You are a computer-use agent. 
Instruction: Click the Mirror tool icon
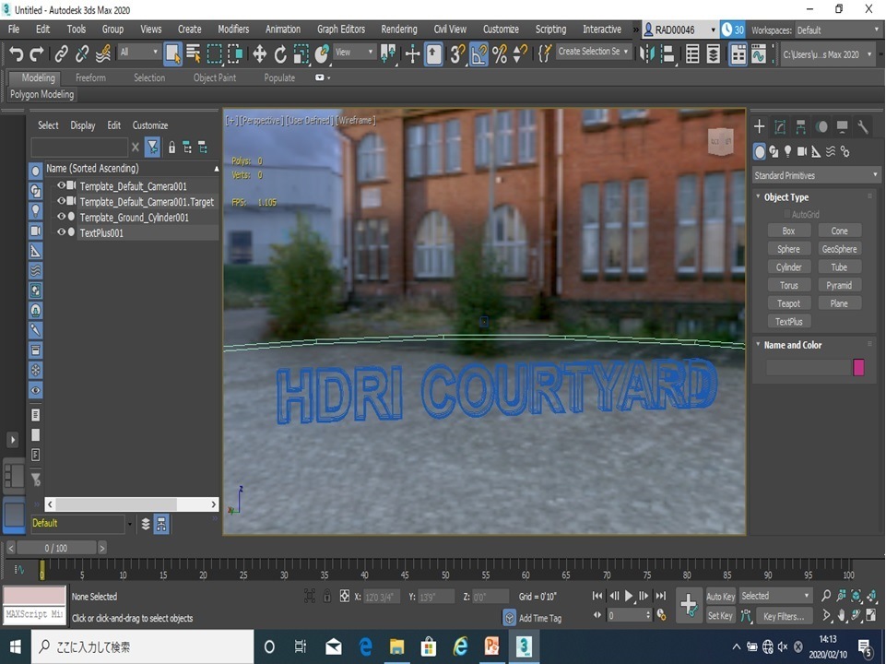tap(647, 54)
